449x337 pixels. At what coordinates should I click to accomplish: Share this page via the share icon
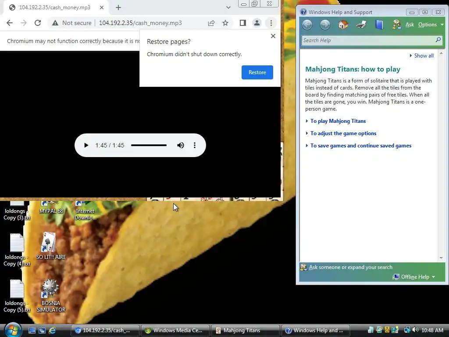[211, 23]
